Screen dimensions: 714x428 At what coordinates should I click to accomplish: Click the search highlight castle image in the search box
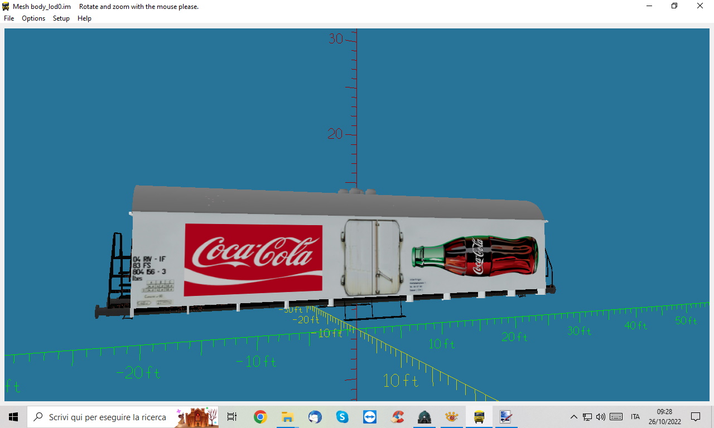point(196,417)
